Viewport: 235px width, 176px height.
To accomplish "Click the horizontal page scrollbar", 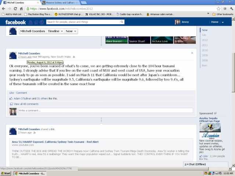I will coord(143,169).
